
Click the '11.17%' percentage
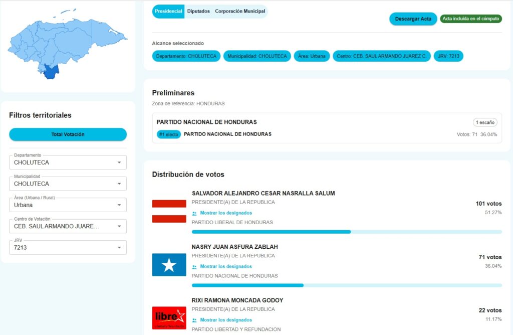click(493, 319)
